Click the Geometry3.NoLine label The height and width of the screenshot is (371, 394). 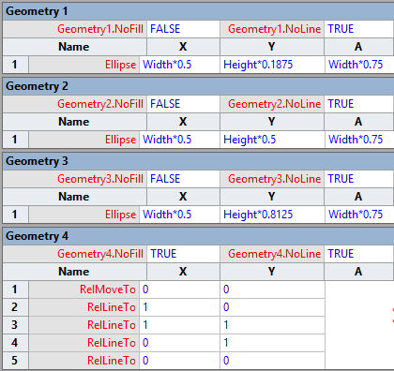(x=274, y=179)
